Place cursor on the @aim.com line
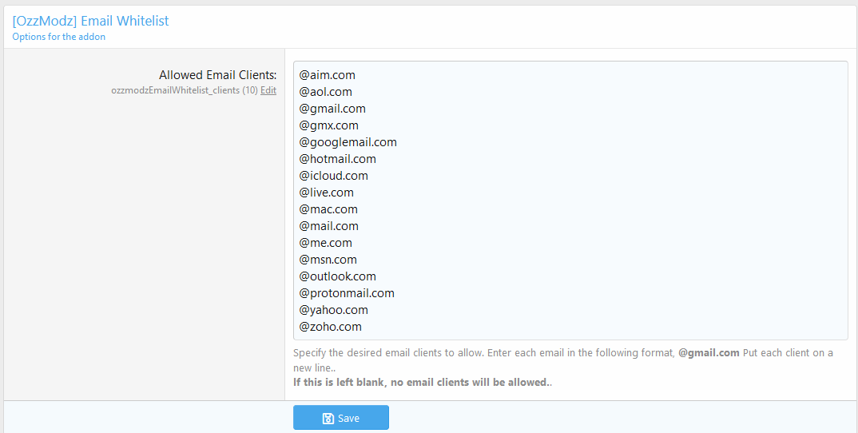The width and height of the screenshot is (858, 433). (328, 75)
